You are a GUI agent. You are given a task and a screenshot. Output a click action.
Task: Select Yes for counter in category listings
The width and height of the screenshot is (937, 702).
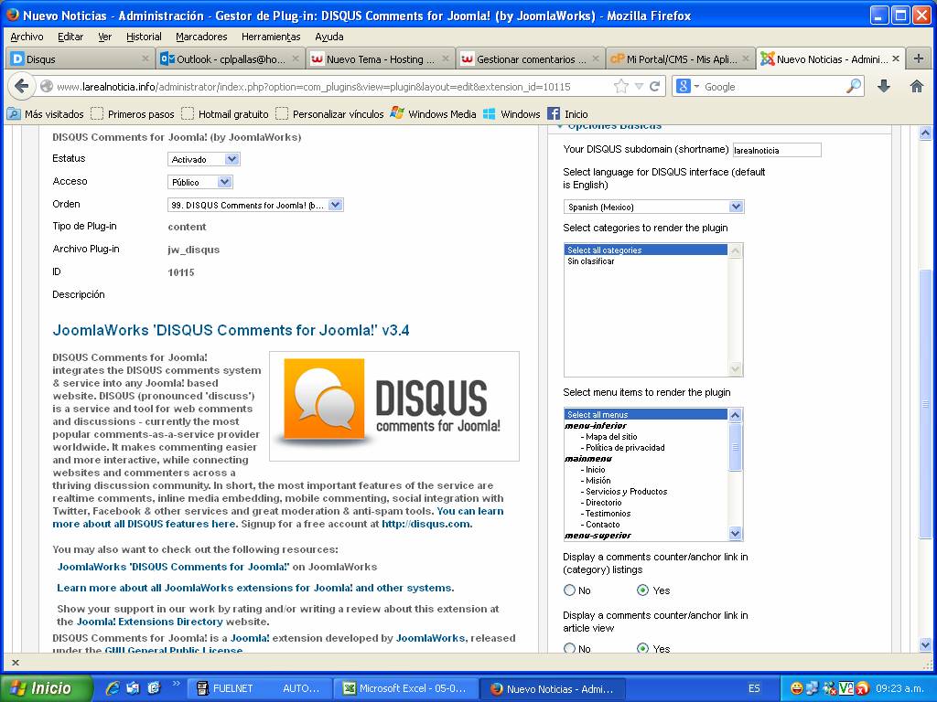[x=643, y=590]
